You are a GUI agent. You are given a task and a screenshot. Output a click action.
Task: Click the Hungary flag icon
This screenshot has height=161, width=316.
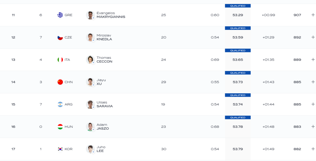(60, 127)
